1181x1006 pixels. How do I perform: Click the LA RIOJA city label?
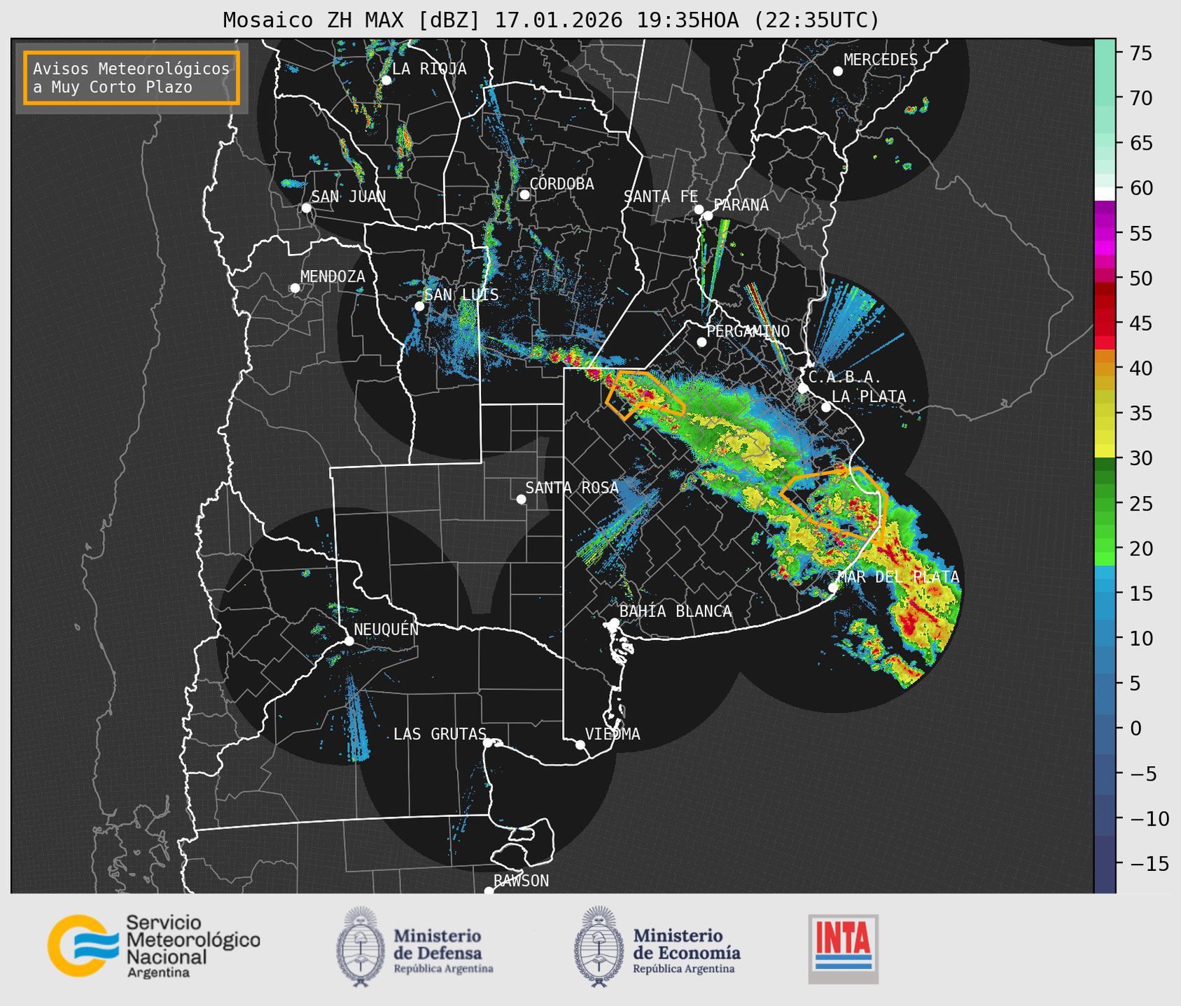[429, 69]
